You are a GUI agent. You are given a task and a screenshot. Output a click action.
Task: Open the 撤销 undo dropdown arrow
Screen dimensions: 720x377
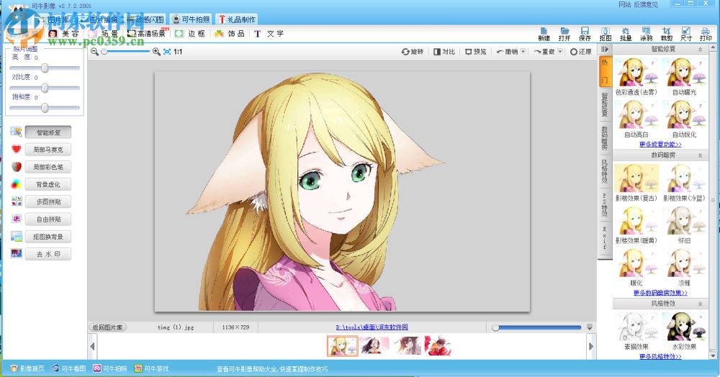pyautogui.click(x=523, y=52)
